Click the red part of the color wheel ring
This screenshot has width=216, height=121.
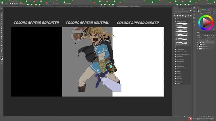click(213, 23)
